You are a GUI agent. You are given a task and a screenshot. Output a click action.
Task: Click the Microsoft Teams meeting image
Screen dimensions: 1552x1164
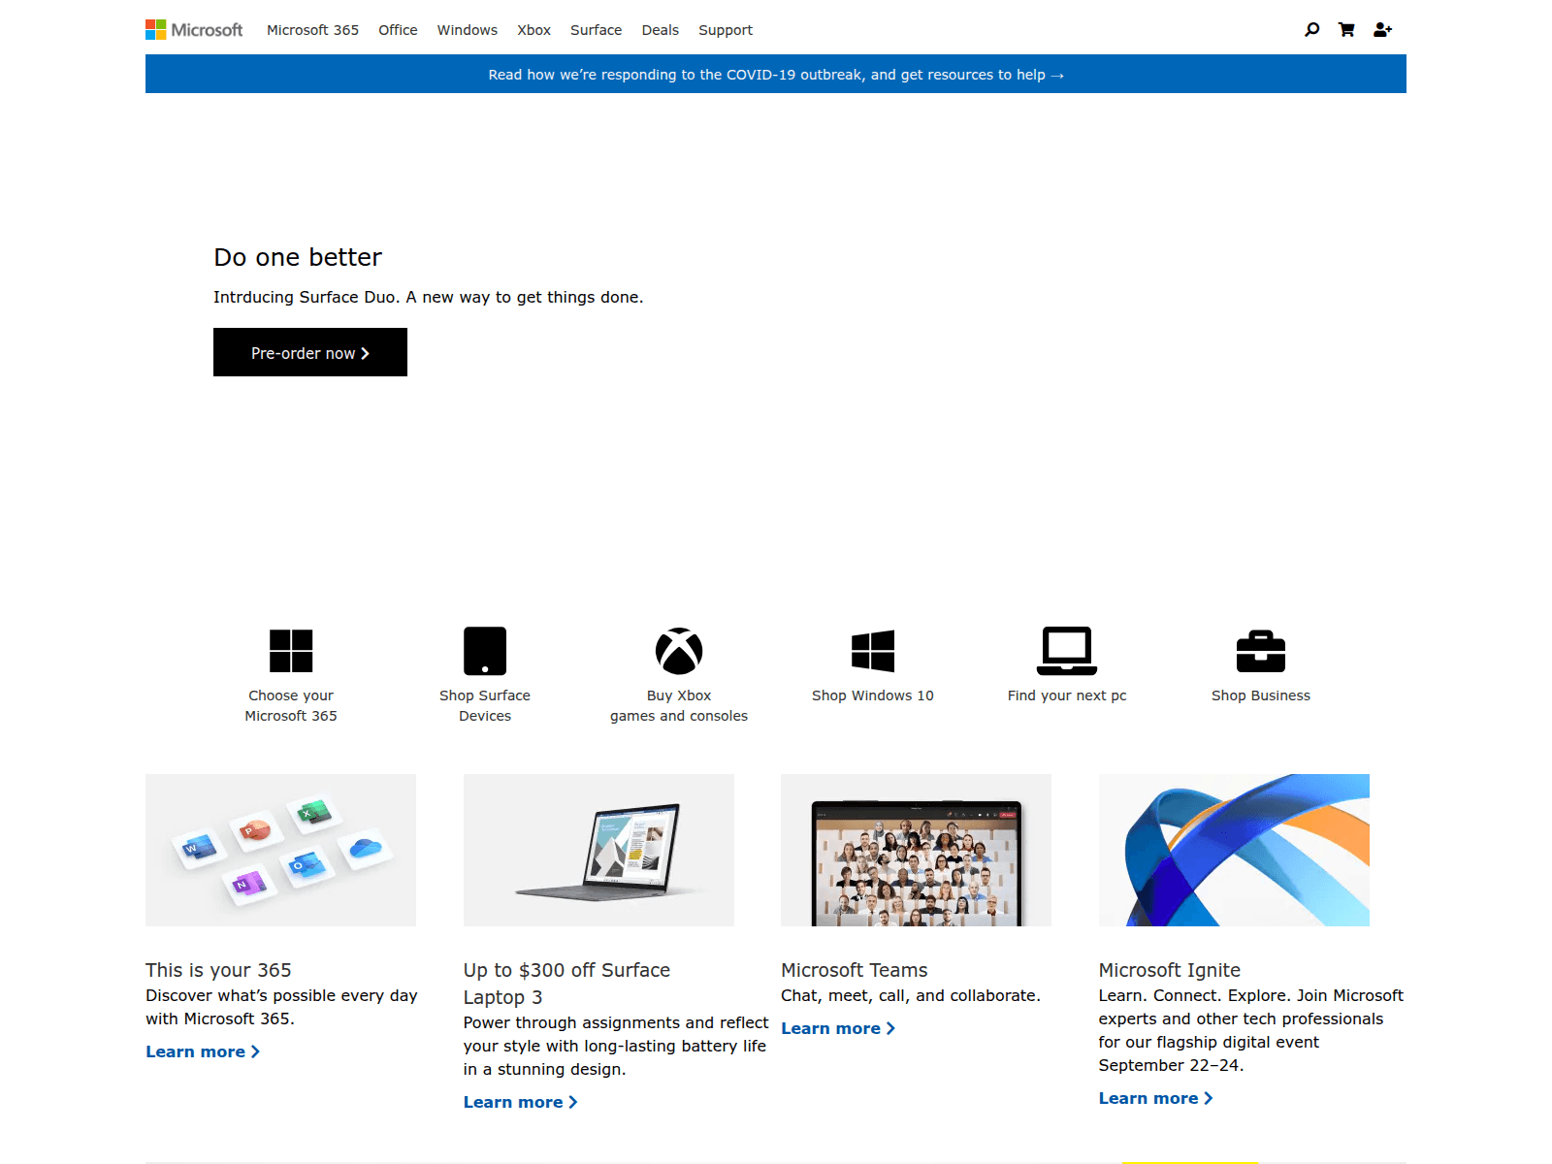click(916, 850)
